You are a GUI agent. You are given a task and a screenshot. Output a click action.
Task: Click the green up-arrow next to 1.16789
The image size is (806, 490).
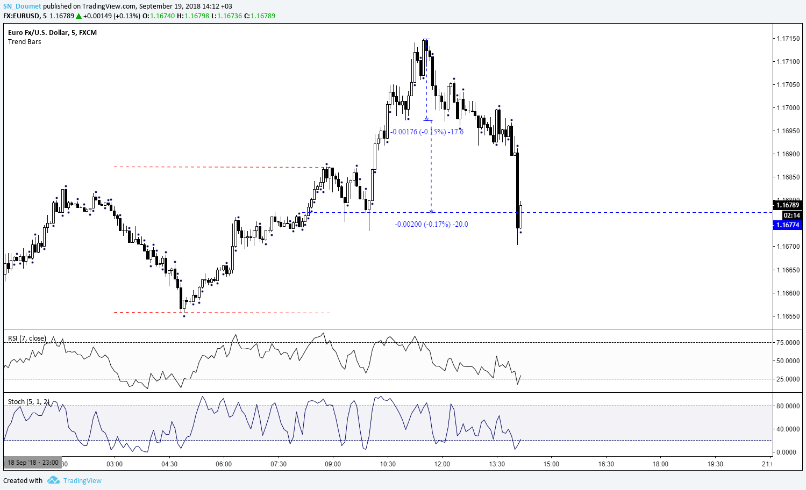(x=79, y=16)
